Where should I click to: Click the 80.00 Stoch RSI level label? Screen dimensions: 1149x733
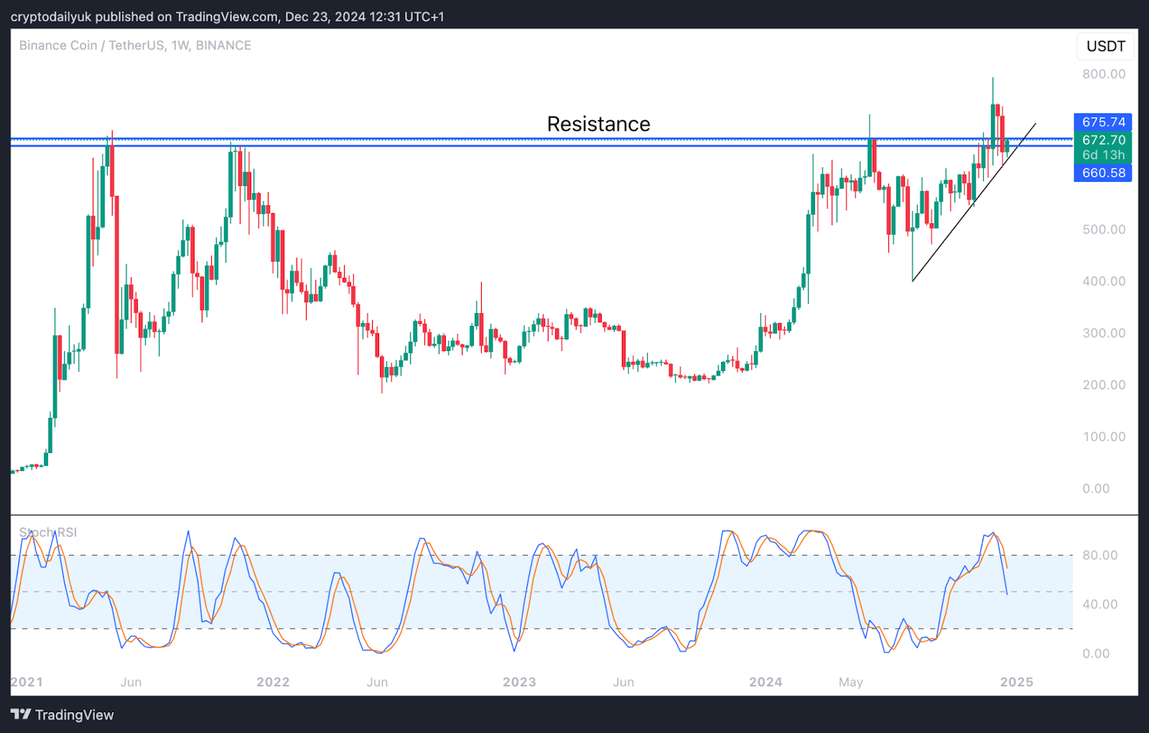[x=1100, y=555]
